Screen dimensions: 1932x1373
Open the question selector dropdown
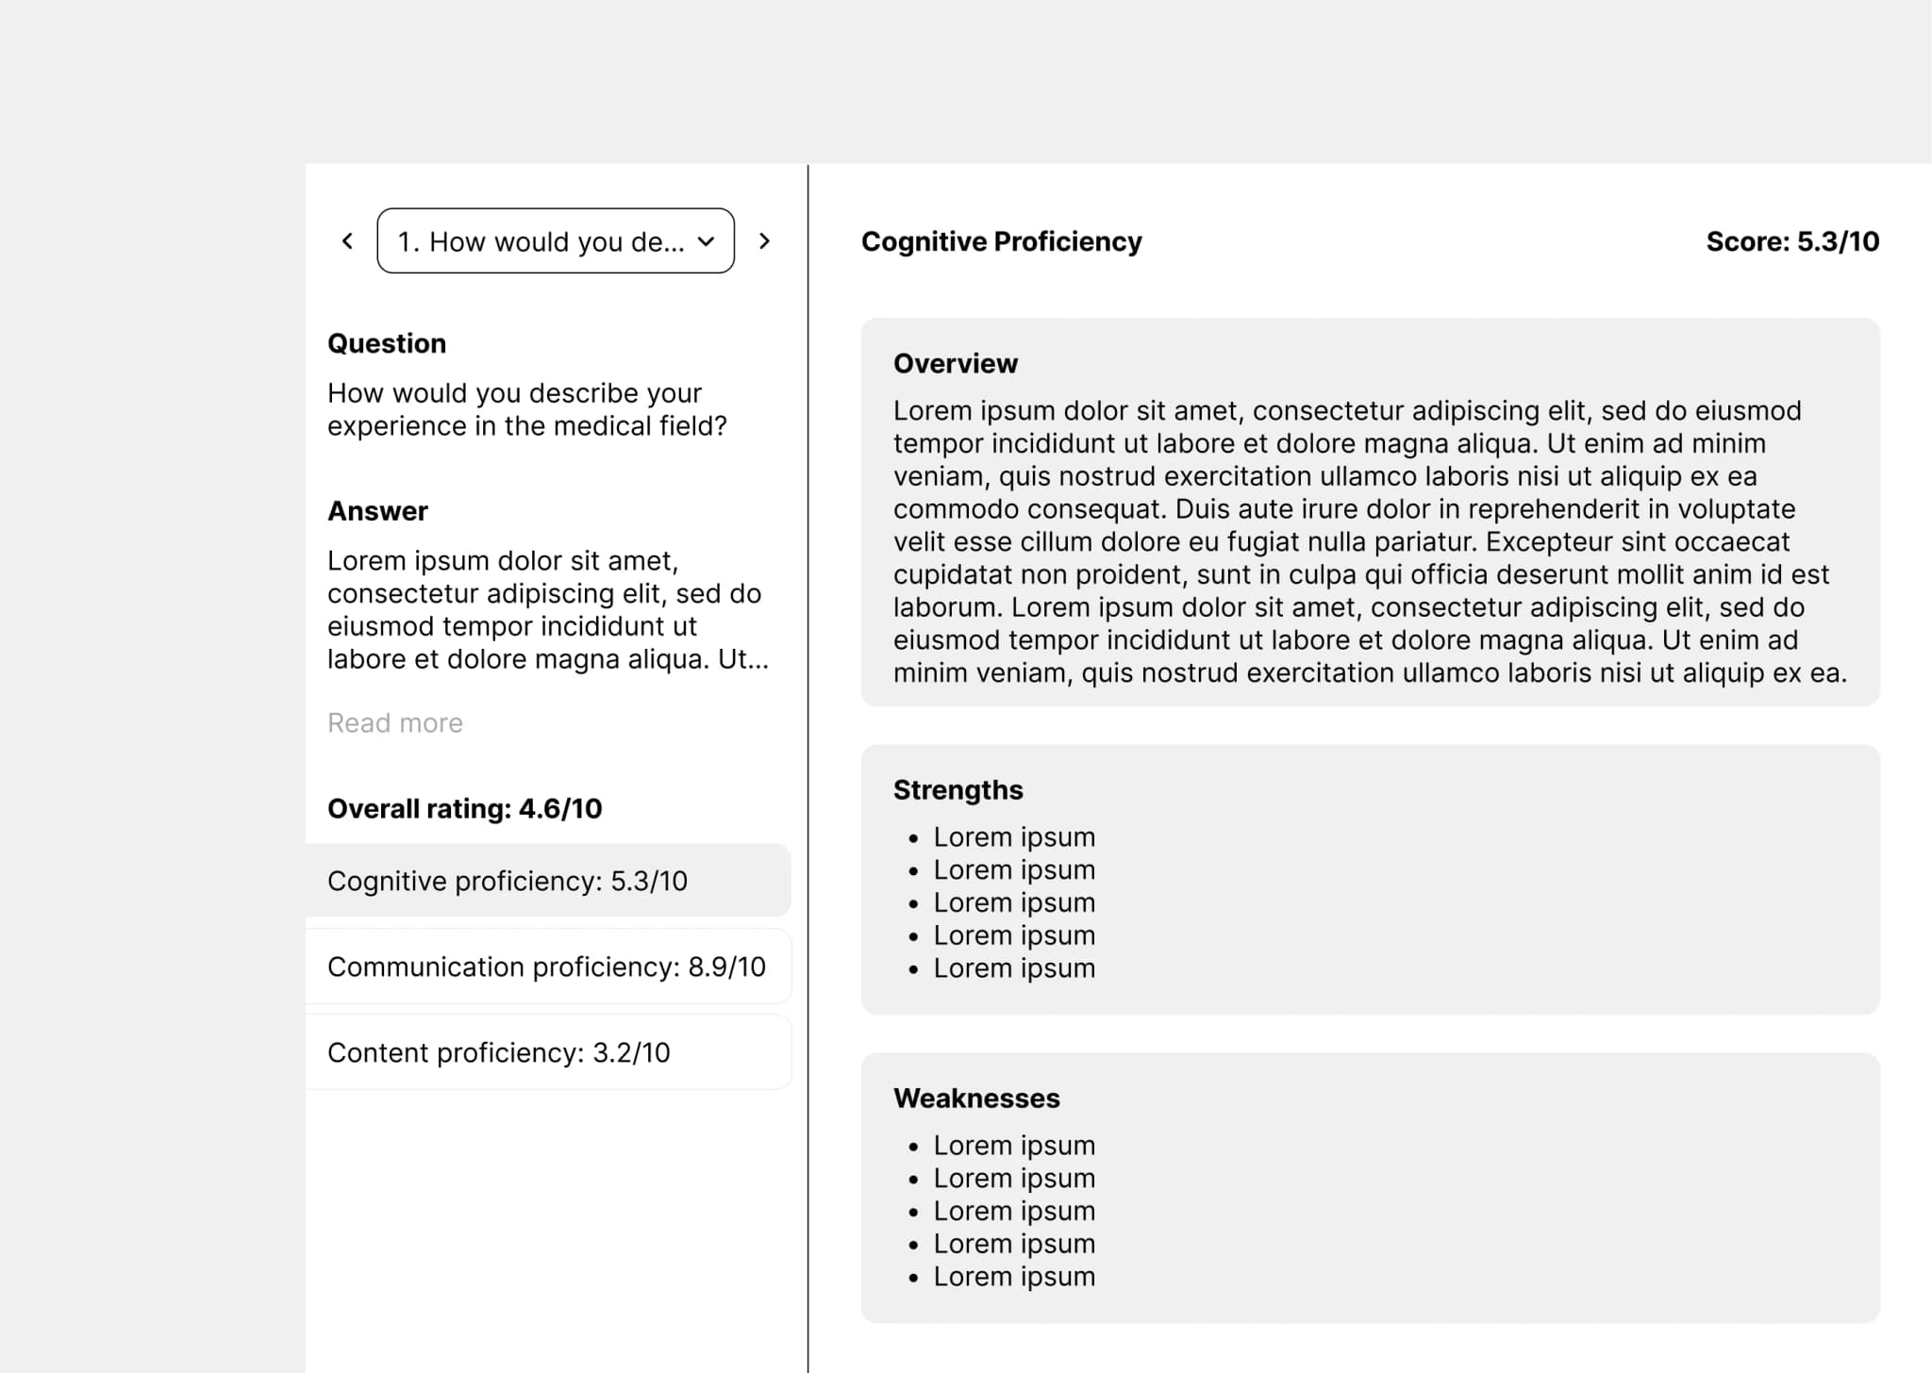[x=541, y=241]
